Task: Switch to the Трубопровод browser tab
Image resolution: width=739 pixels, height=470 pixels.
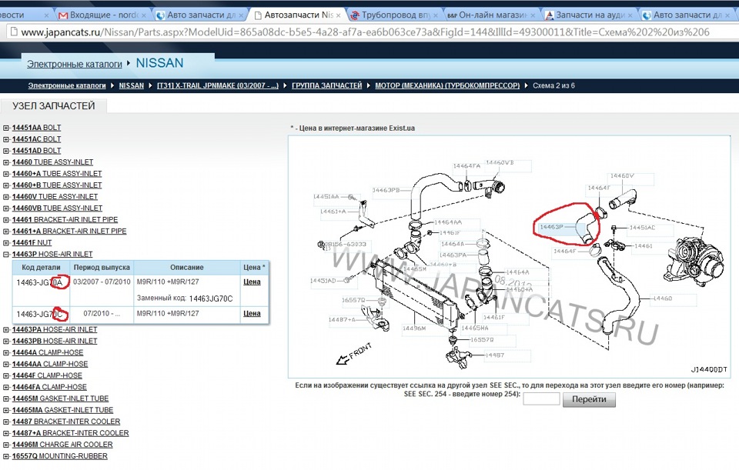Action: [395, 15]
